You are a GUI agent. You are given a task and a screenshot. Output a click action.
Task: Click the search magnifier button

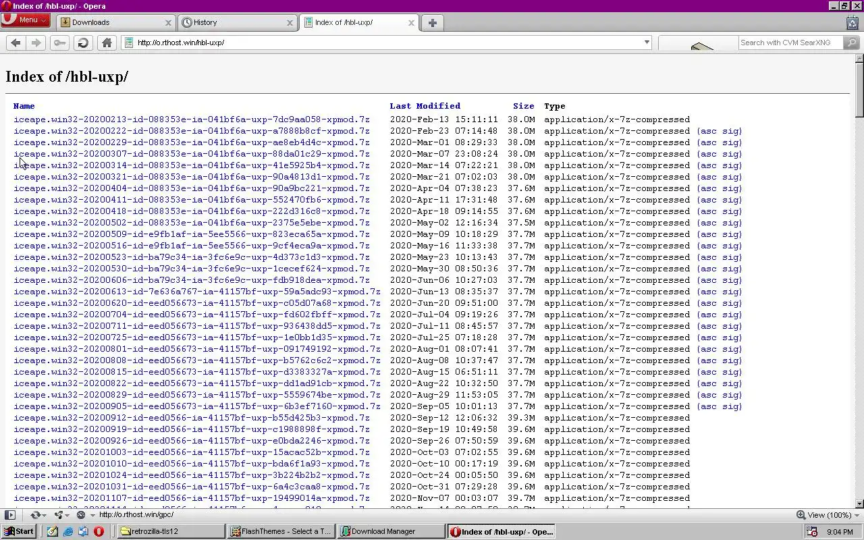coord(852,43)
